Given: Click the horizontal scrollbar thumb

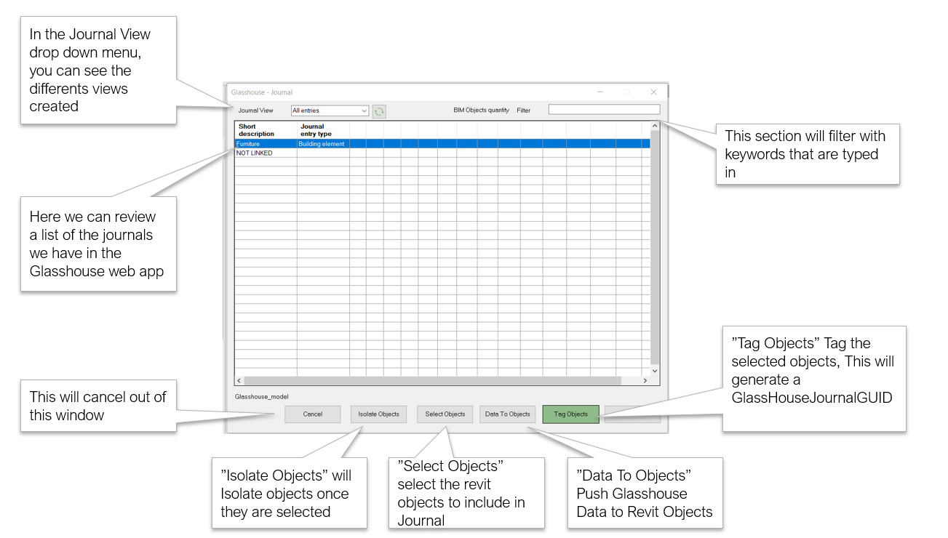Looking at the screenshot, I should tap(433, 381).
